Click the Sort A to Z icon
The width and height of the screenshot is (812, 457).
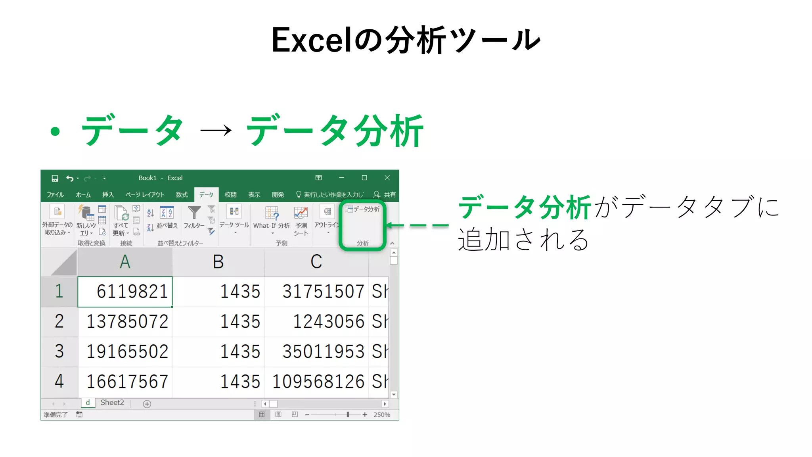[x=150, y=213]
